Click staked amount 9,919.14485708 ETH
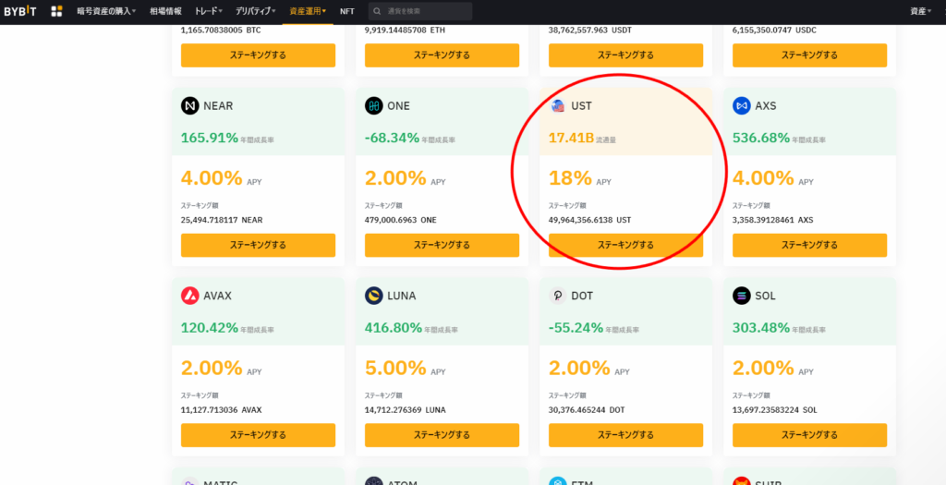Viewport: 946px width, 485px height. 405,30
